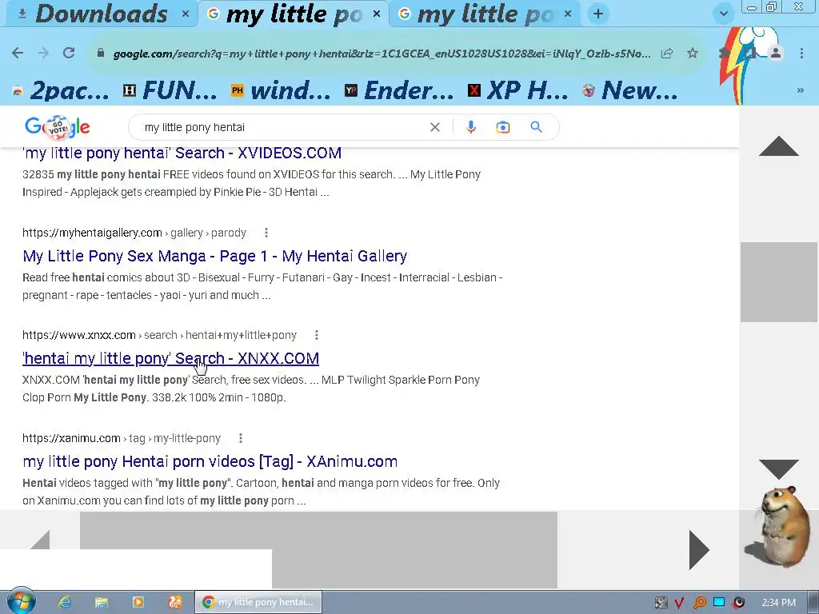Click the horizontal scrollbar right arrow
Screen dimensions: 819x614
coord(699,549)
